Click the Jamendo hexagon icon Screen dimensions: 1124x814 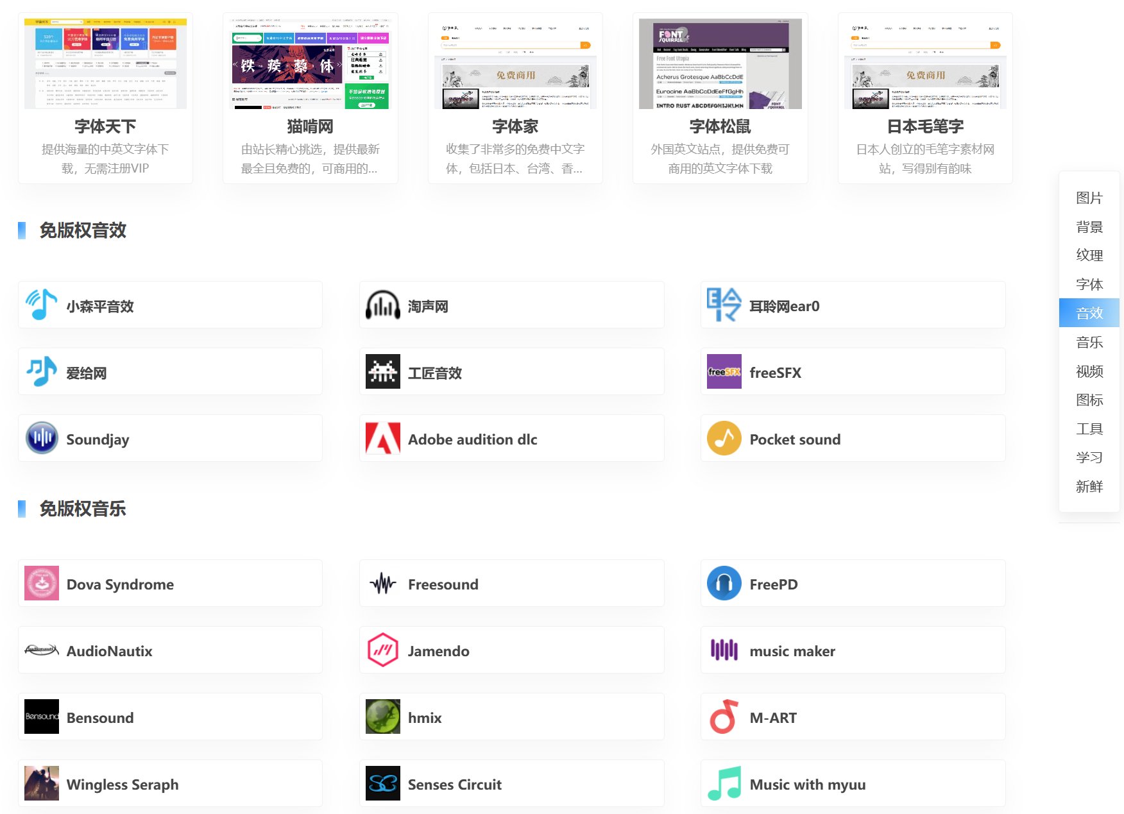(383, 650)
